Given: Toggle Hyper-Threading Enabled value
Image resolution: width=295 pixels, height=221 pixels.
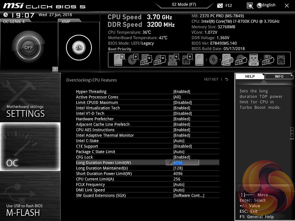Looking at the screenshot, I should [181, 92].
